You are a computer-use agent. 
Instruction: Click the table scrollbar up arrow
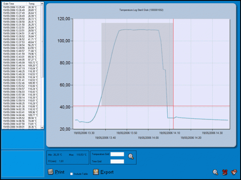[x=42, y=4]
